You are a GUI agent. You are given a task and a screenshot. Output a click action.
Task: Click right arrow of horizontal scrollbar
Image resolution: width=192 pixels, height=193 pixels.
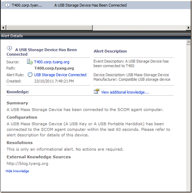[x=188, y=28]
